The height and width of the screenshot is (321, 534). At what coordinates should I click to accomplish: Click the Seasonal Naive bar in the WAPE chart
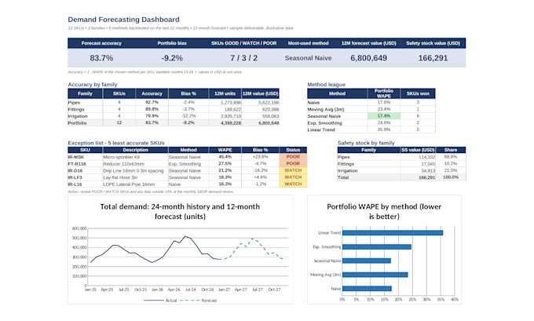[x=367, y=261]
